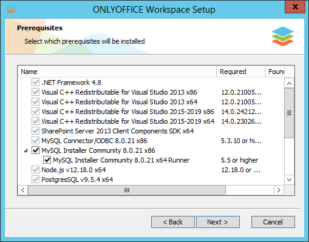
Task: Toggle the .NET Framework 4.8 checkbox
Action: point(35,82)
